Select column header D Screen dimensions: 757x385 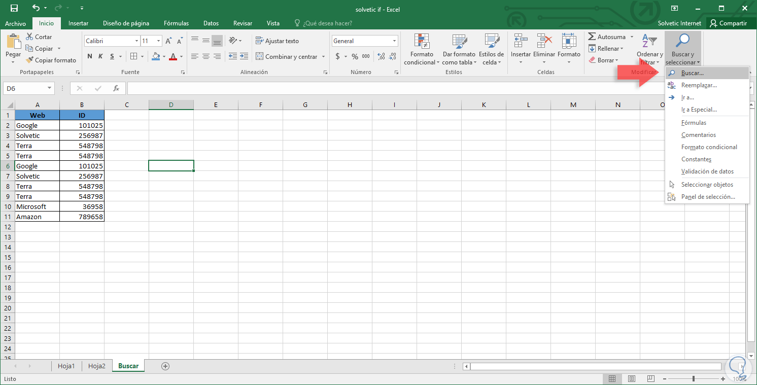(x=171, y=105)
